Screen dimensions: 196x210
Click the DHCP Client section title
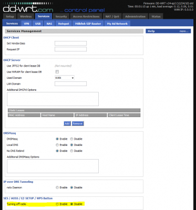(x=11, y=38)
